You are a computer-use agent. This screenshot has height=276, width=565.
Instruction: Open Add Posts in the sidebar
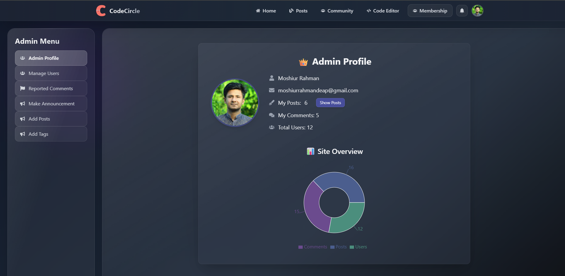51,119
